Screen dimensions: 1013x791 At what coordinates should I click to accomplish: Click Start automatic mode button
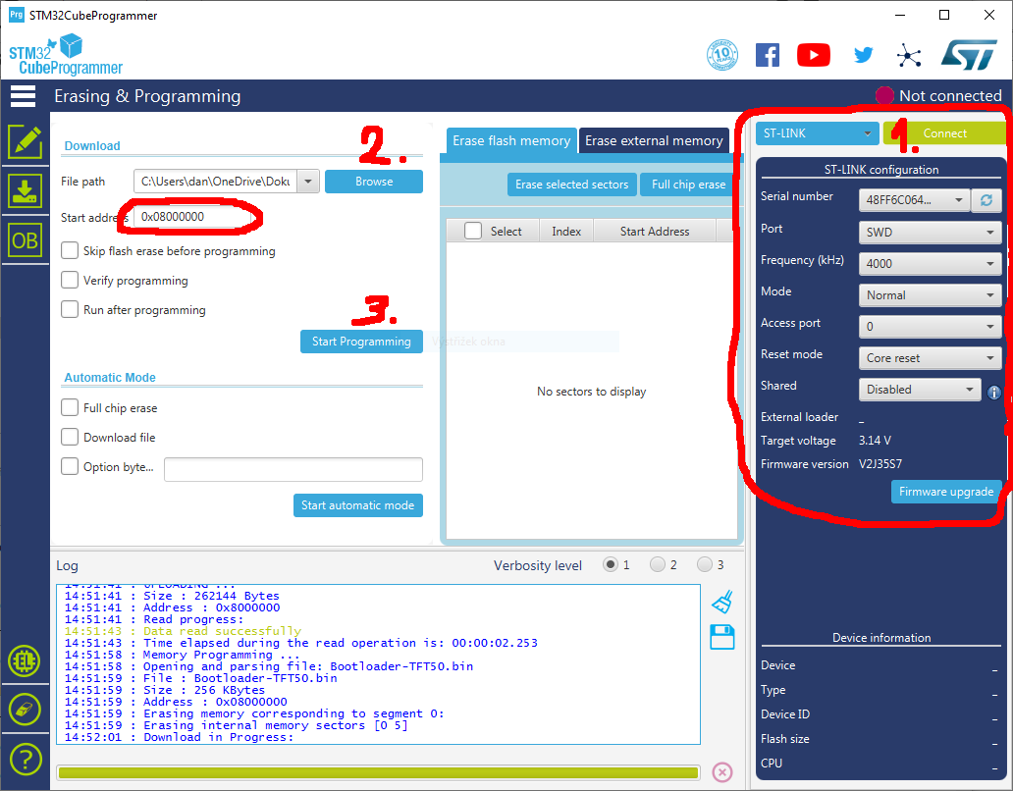click(357, 505)
